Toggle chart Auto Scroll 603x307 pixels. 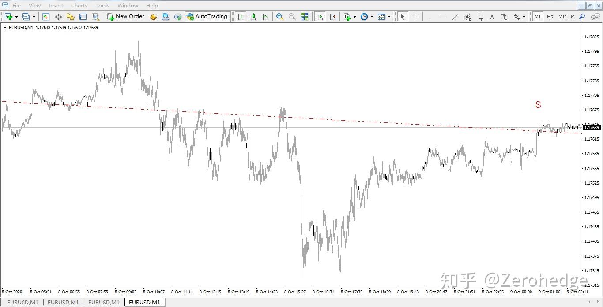[x=320, y=17]
